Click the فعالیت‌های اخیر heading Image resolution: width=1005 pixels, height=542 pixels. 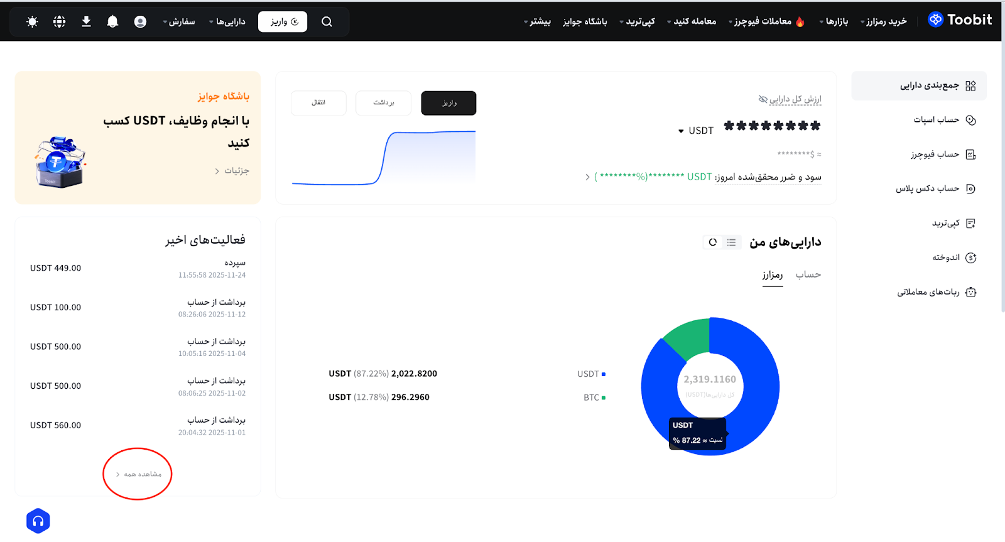click(x=205, y=240)
